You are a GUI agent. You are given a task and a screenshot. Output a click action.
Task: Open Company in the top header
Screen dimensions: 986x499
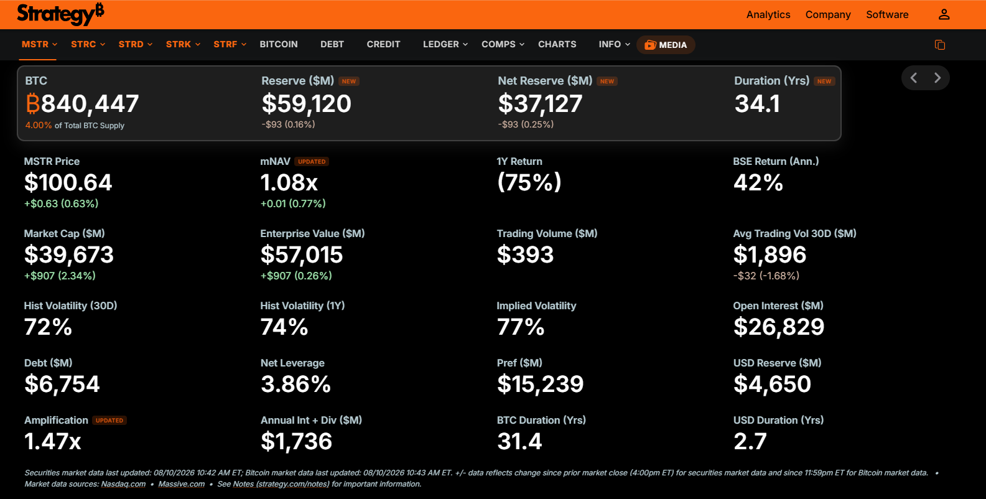pyautogui.click(x=828, y=14)
